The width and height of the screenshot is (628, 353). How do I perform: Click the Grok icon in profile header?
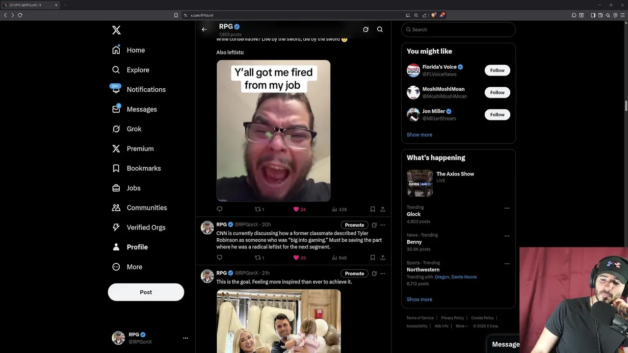(366, 29)
